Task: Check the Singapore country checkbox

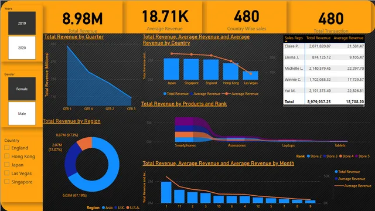Action: (x=7, y=182)
